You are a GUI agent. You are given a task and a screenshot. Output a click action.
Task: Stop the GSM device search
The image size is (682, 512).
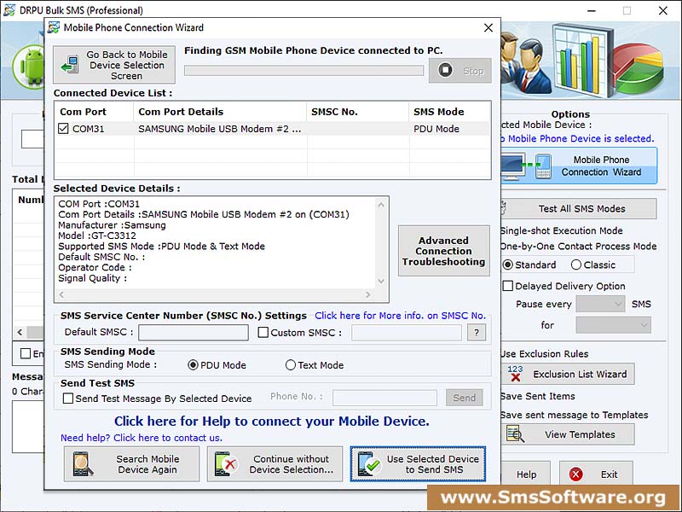(x=459, y=71)
